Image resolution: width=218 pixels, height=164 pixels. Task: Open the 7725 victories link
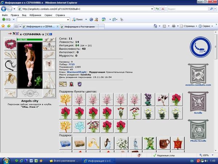[x=72, y=65]
